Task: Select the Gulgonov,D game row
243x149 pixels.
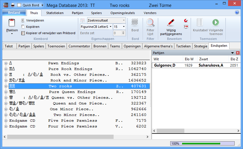Action: pyautogui.click(x=196, y=65)
